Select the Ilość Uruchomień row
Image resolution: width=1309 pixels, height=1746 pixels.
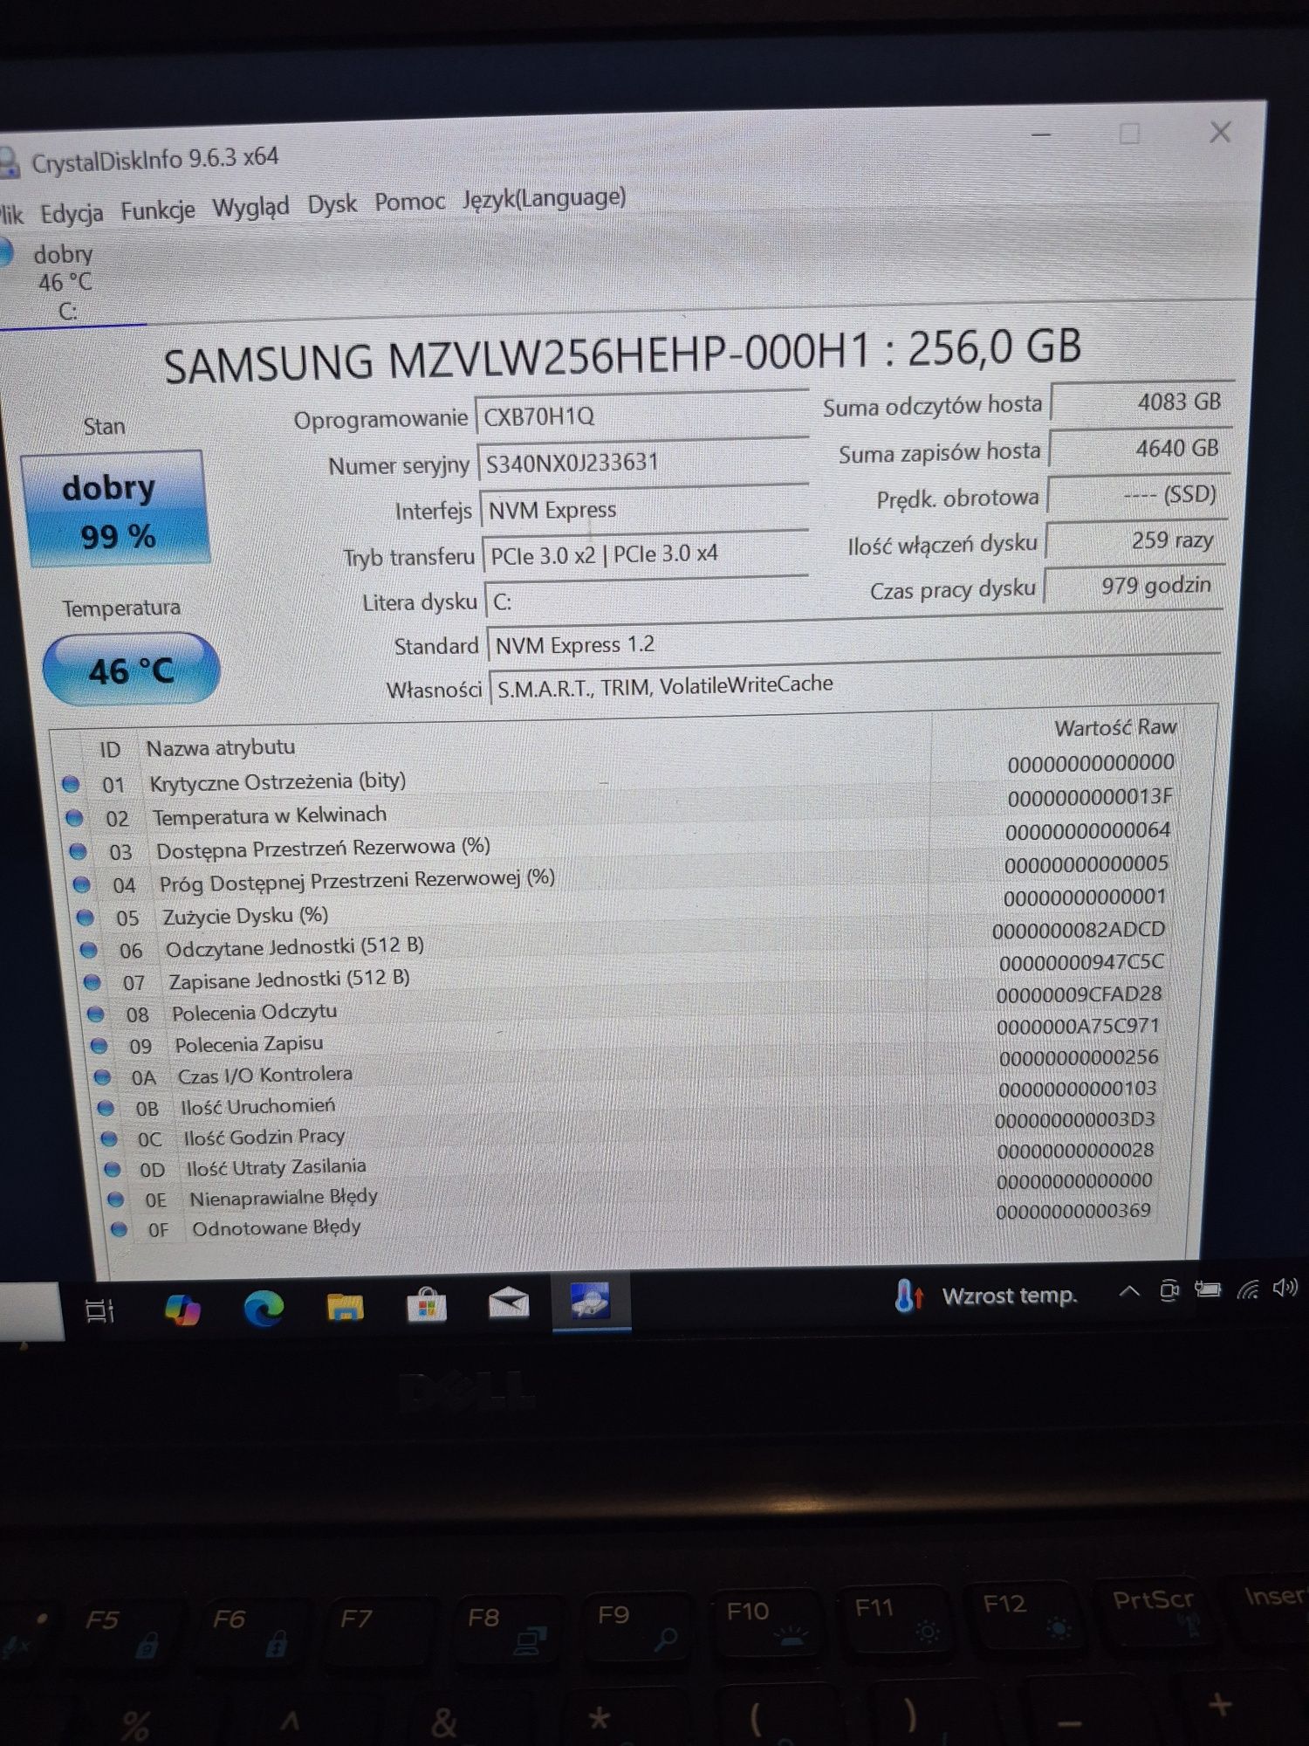click(628, 1098)
